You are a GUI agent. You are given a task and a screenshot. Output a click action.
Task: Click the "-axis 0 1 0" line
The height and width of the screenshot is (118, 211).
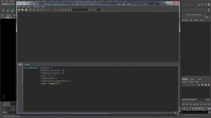[47, 76]
